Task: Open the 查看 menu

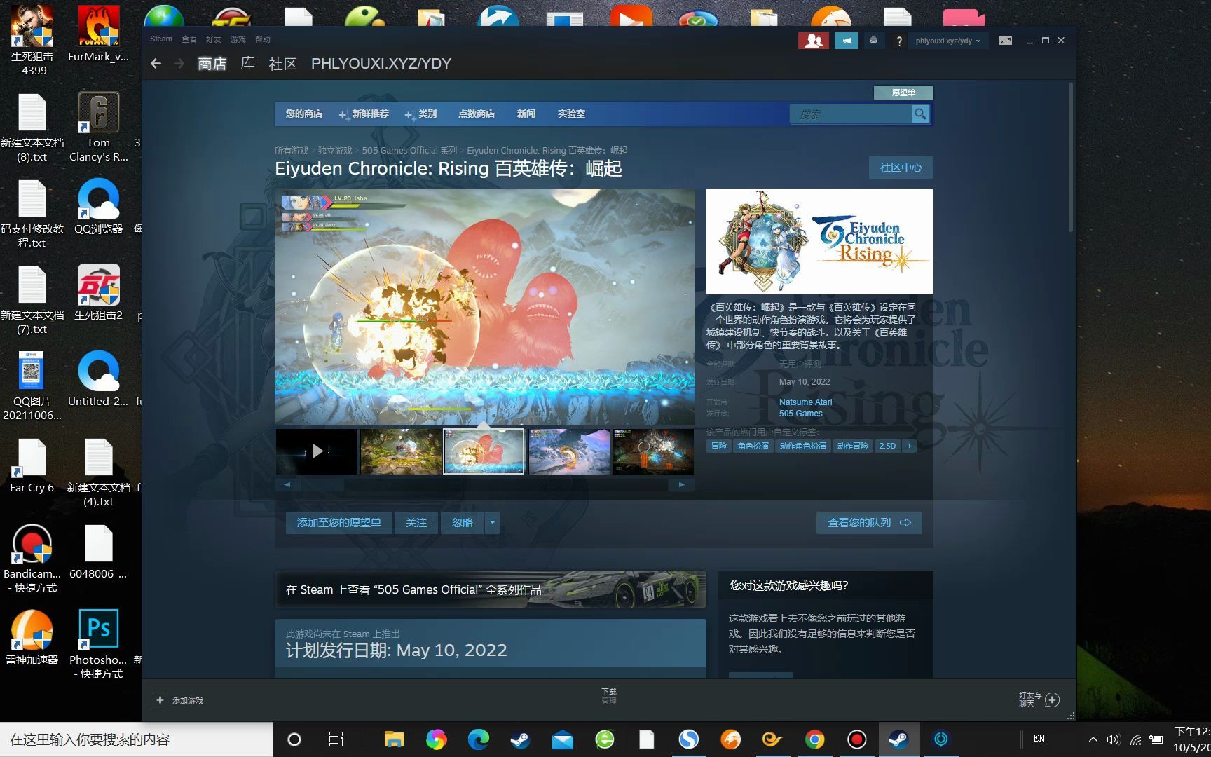Action: 189,39
